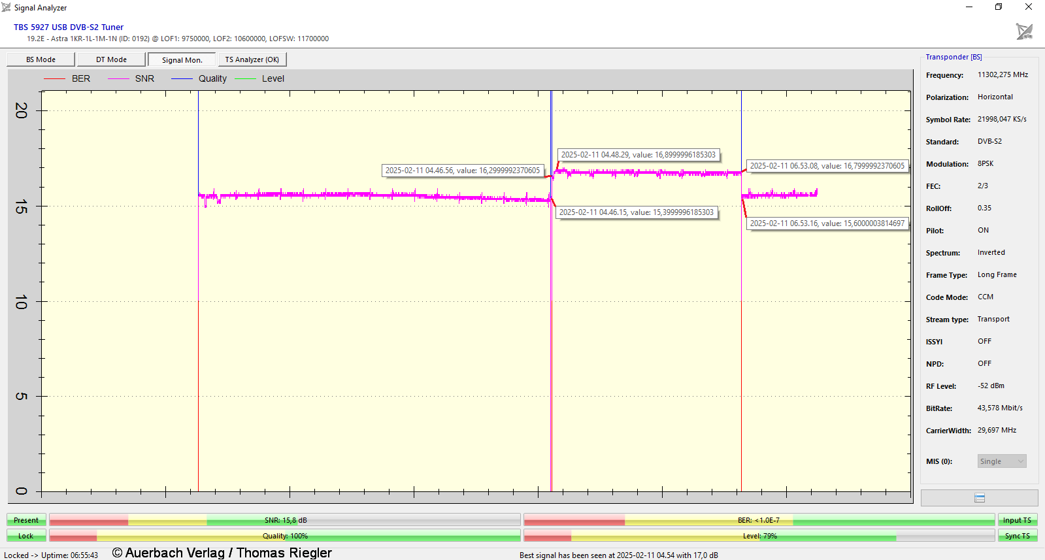Click the SNR 15,8 dB meter bar
The height and width of the screenshot is (560, 1045).
(285, 520)
